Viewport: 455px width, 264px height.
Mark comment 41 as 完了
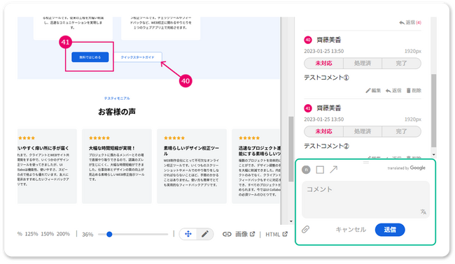(401, 131)
